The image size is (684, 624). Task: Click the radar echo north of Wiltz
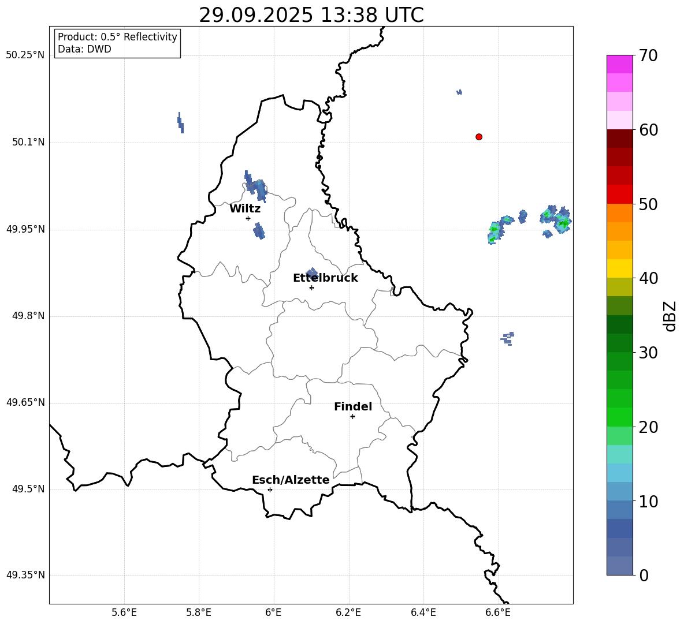click(x=255, y=186)
